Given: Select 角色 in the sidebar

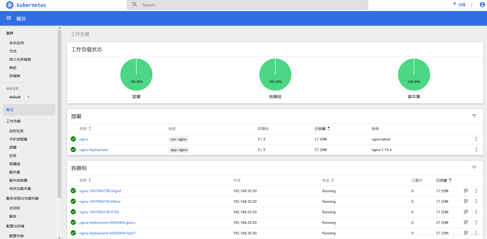Looking at the screenshot, I should pos(13,68).
